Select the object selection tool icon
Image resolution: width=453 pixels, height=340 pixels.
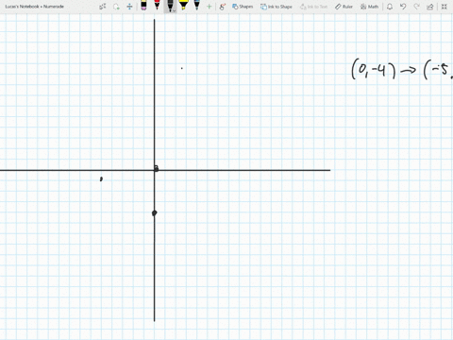103,7
